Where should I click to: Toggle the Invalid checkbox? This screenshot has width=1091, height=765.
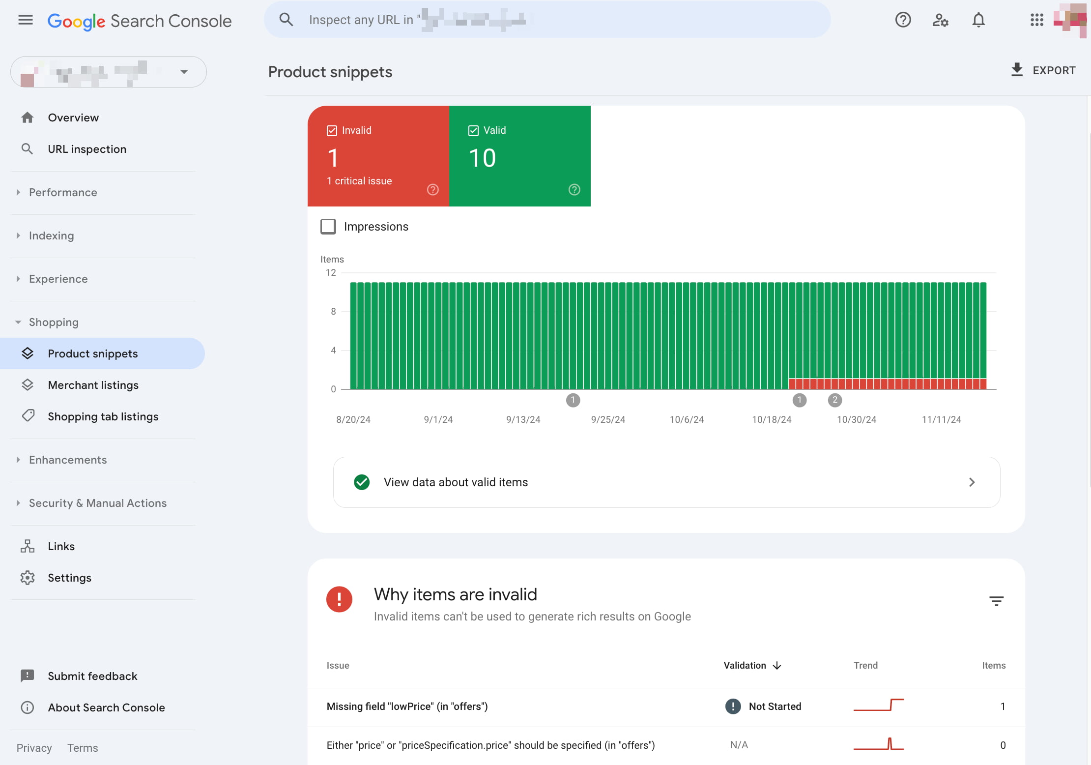point(332,130)
